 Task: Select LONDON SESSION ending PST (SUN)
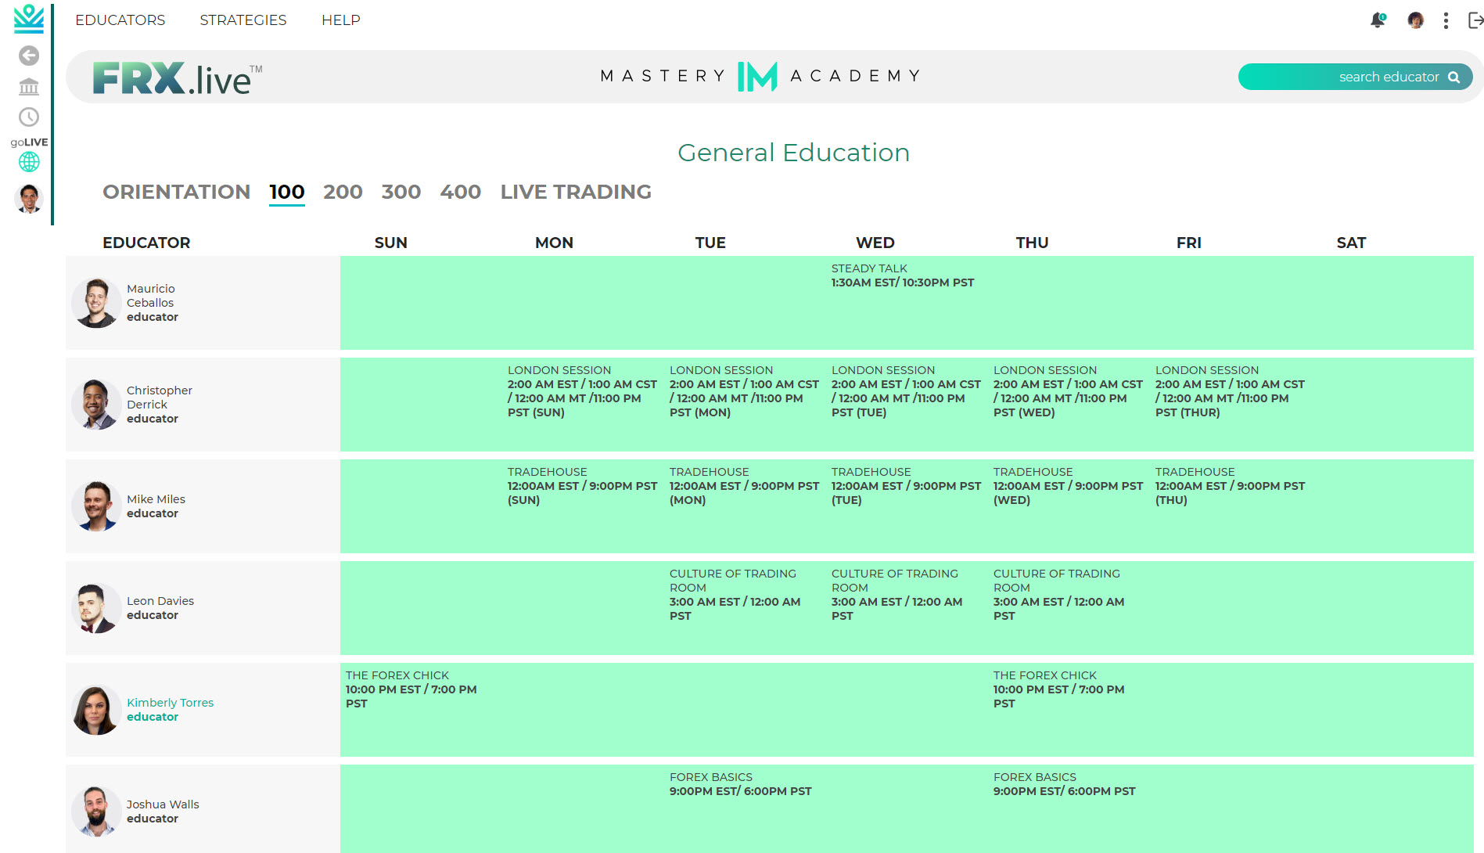click(582, 391)
